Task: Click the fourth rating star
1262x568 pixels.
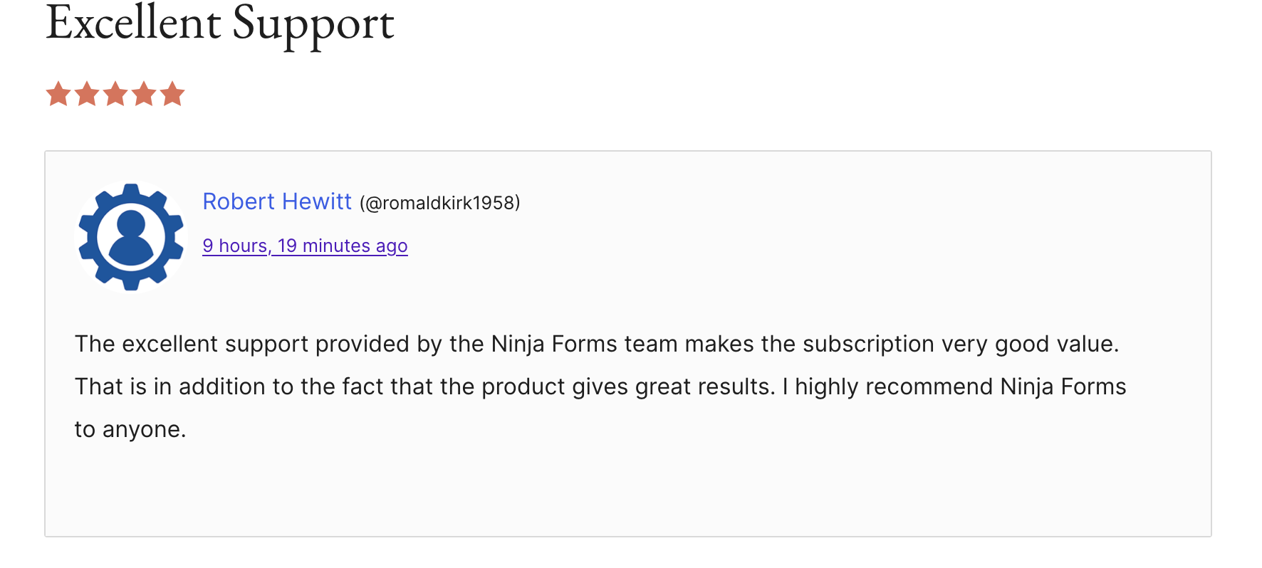Action: 144,94
